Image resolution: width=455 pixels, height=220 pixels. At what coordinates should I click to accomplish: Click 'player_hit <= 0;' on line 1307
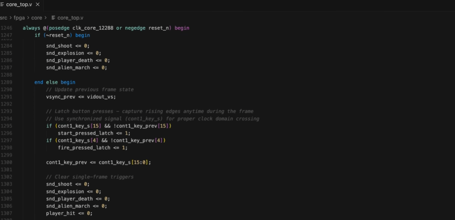pyautogui.click(x=69, y=213)
